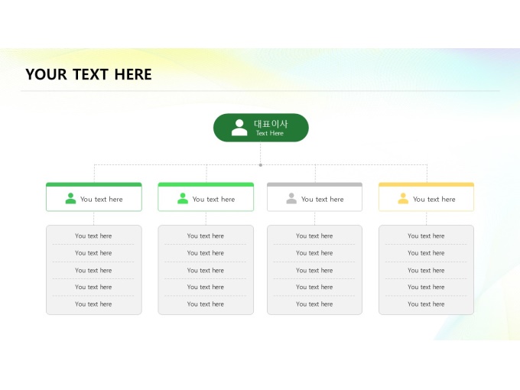The image size is (520, 390).
Task: Click the connector dot below 대표이사 box
Action: pos(261,164)
